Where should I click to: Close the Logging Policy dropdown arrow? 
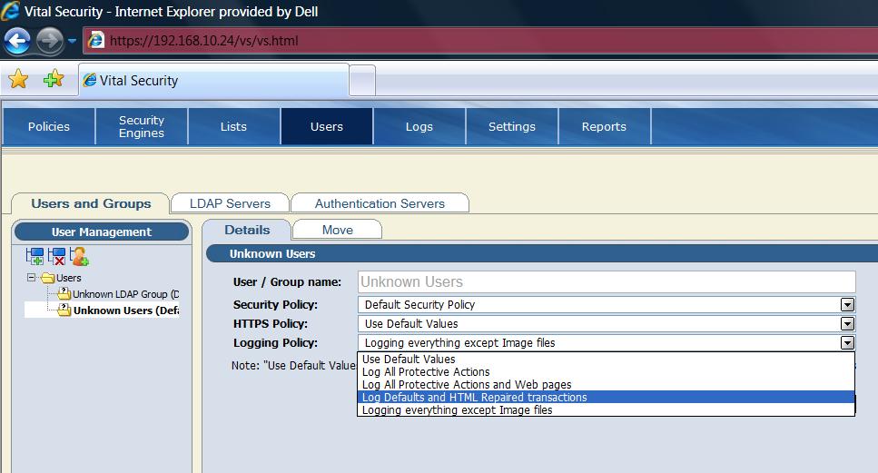point(847,343)
